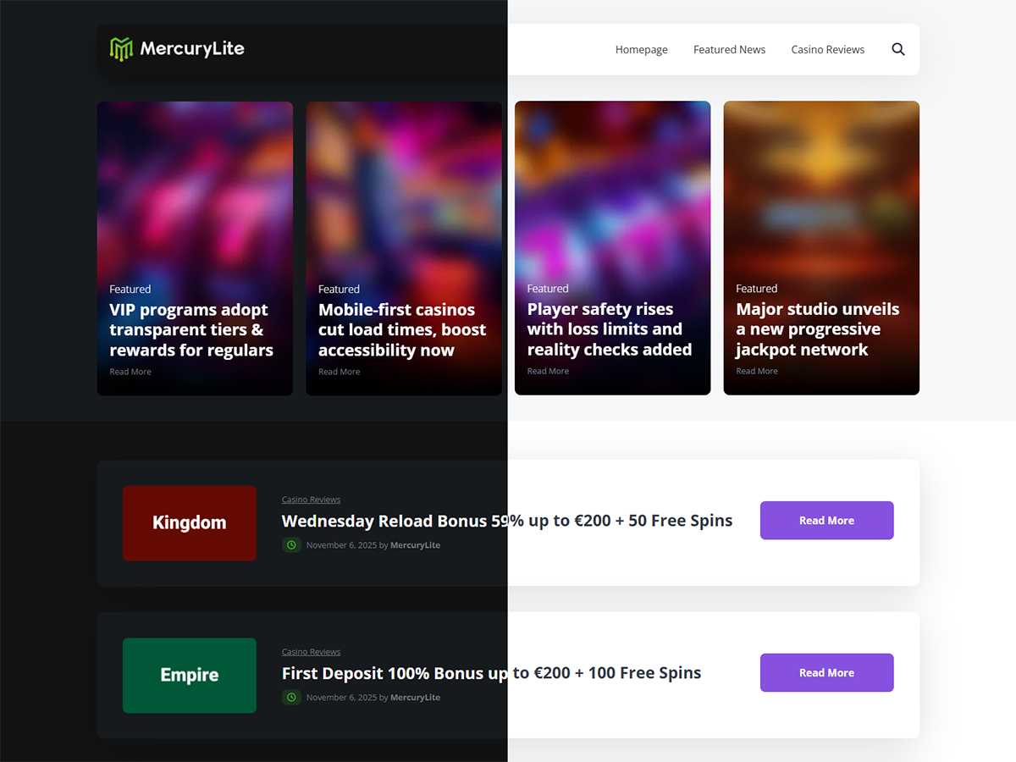The width and height of the screenshot is (1016, 762).
Task: Click the November 6, 2025 date on Empire post
Action: (342, 698)
